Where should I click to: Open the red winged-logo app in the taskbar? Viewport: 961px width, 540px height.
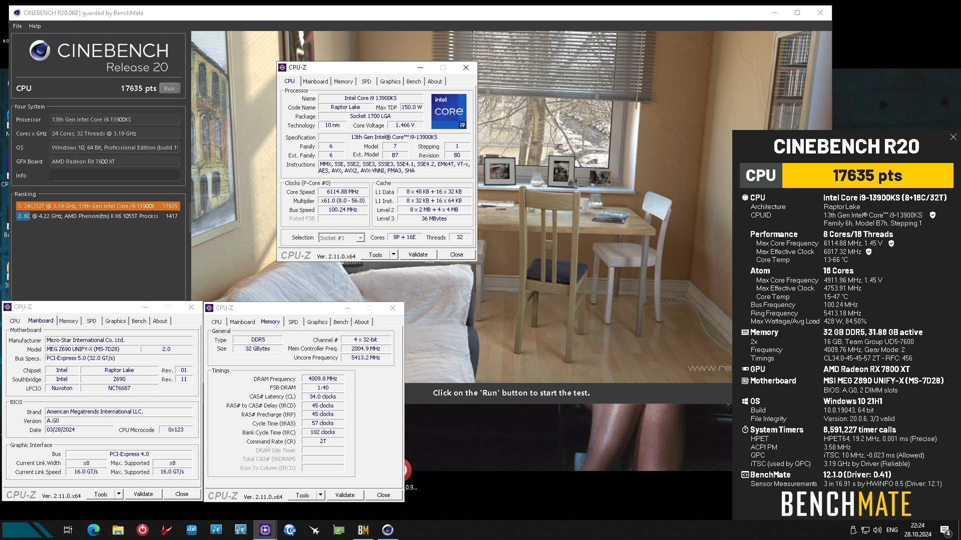pyautogui.click(x=167, y=530)
